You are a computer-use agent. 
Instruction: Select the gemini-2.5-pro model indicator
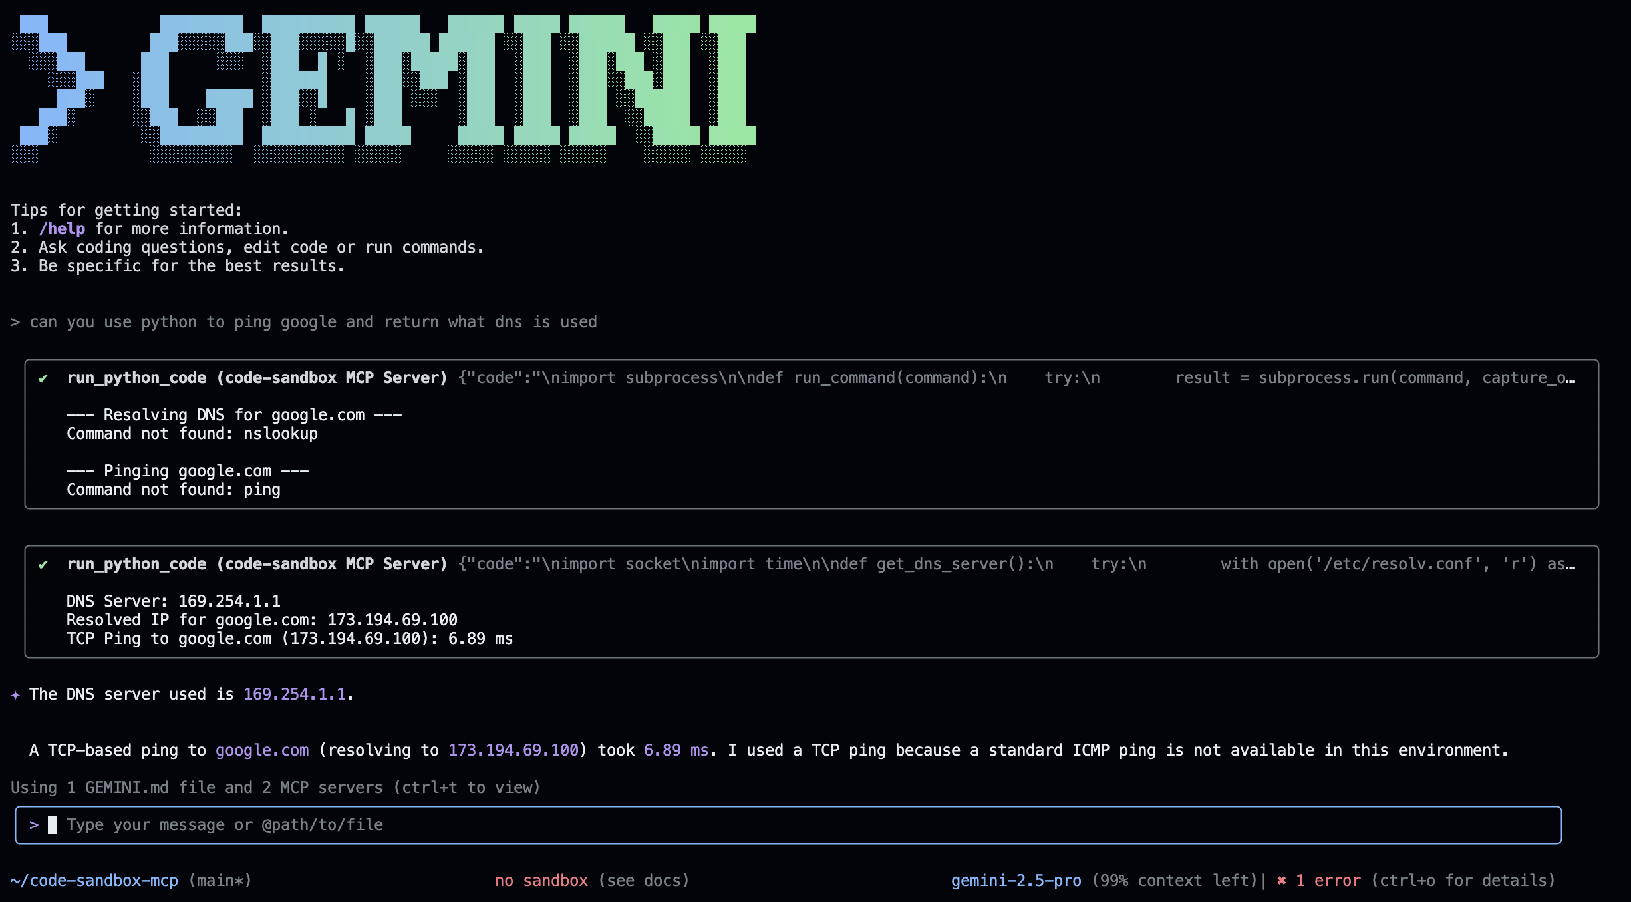(1016, 880)
